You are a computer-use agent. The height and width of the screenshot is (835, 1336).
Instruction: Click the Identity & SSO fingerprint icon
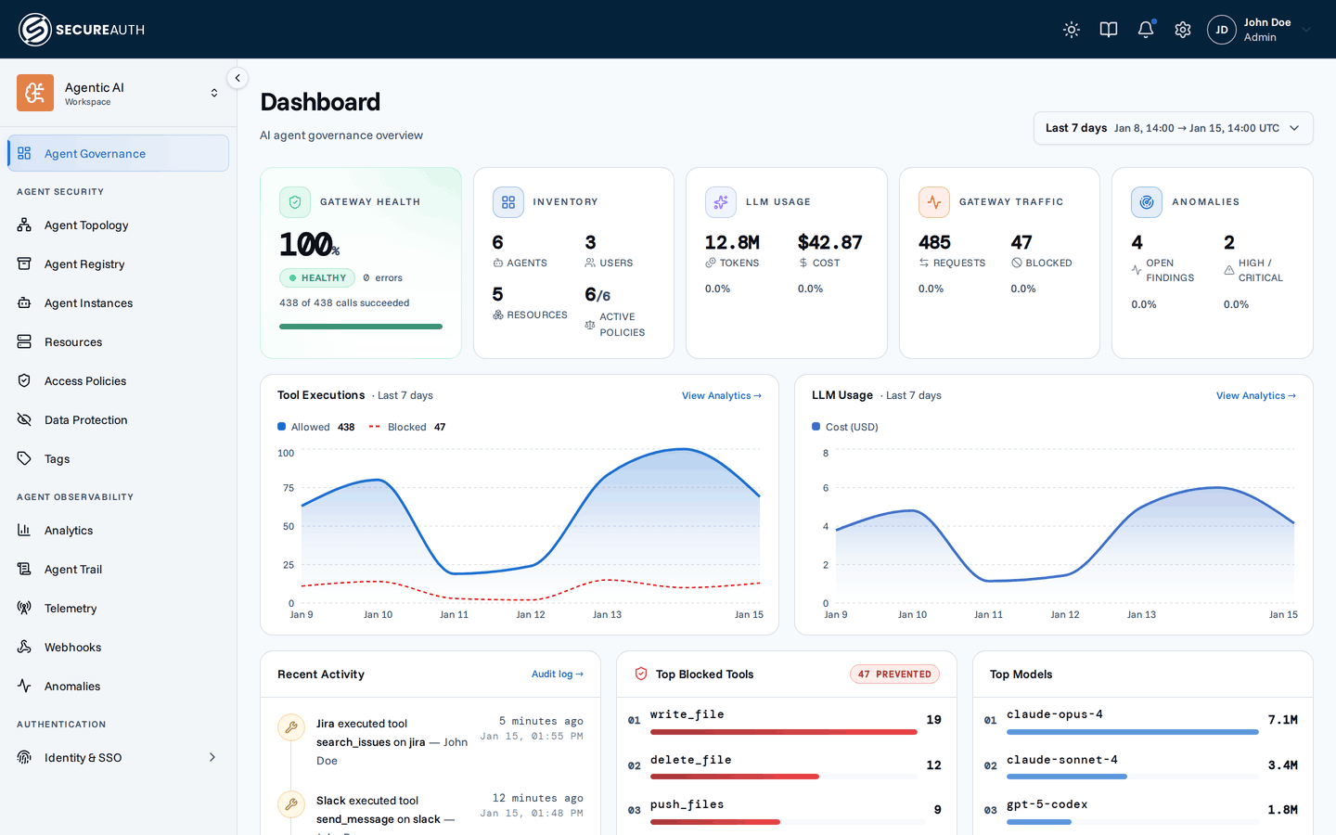pyautogui.click(x=24, y=757)
